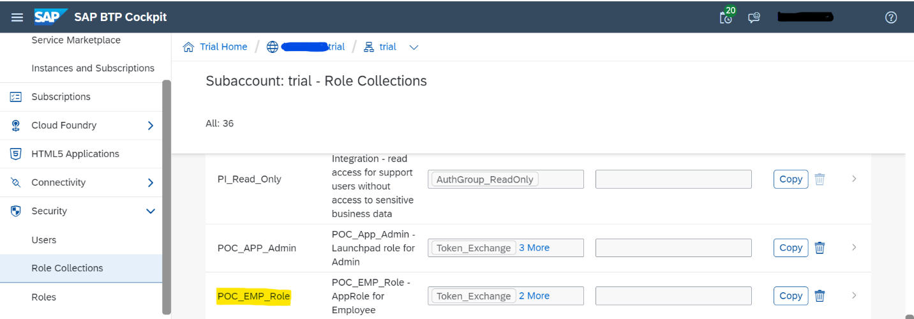This screenshot has height=319, width=914.
Task: Click empty user groups field for POC_APP_Admin
Action: click(673, 248)
